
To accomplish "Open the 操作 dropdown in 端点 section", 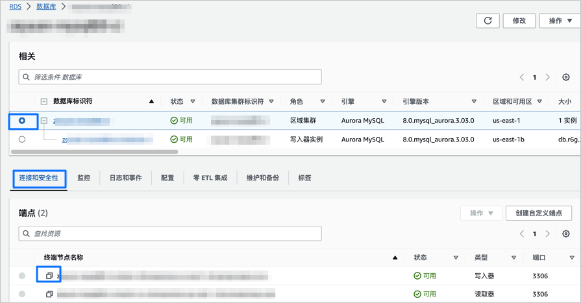I will pos(481,213).
